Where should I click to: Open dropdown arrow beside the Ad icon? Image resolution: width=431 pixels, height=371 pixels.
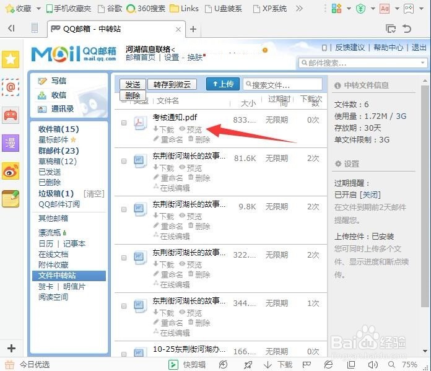pos(397,9)
